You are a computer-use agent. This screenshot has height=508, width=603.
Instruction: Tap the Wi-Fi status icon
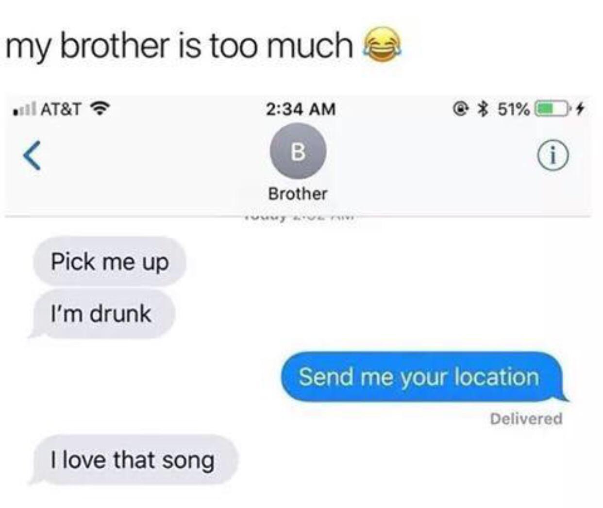click(x=100, y=108)
